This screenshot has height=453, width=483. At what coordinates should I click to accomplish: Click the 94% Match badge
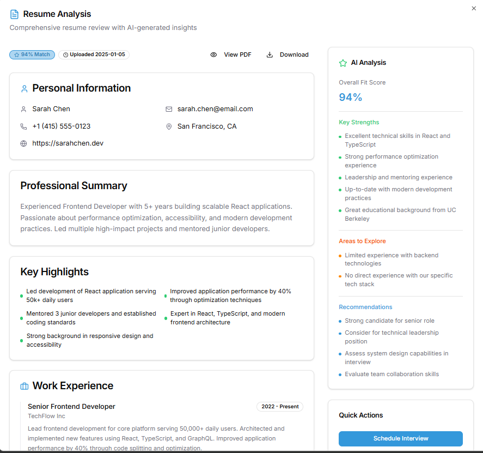pyautogui.click(x=32, y=55)
